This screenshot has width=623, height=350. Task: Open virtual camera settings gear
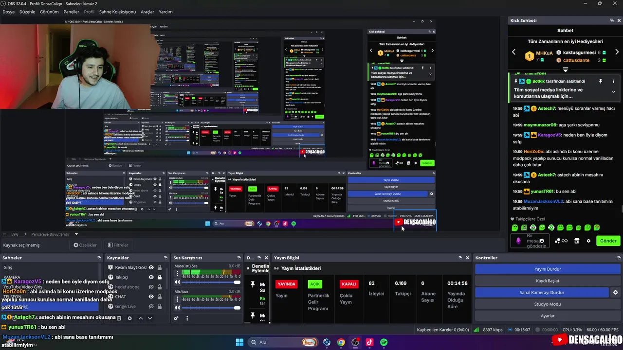coord(615,292)
